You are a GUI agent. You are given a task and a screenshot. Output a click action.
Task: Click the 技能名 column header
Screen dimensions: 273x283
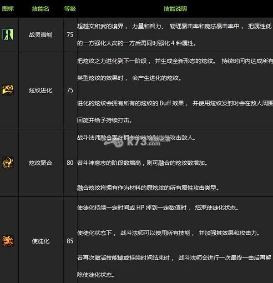coord(40,9)
